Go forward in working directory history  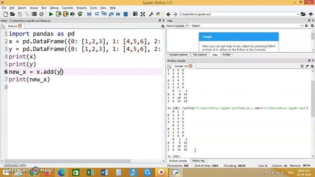175,14
